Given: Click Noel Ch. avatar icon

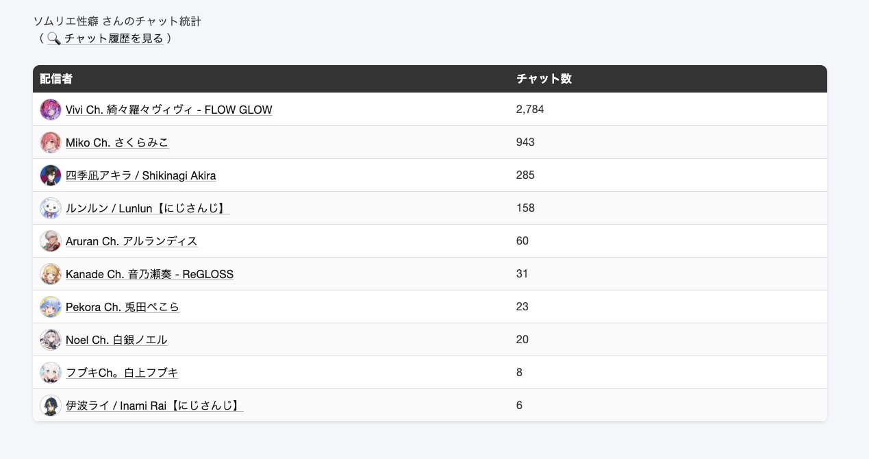Looking at the screenshot, I should 51,340.
